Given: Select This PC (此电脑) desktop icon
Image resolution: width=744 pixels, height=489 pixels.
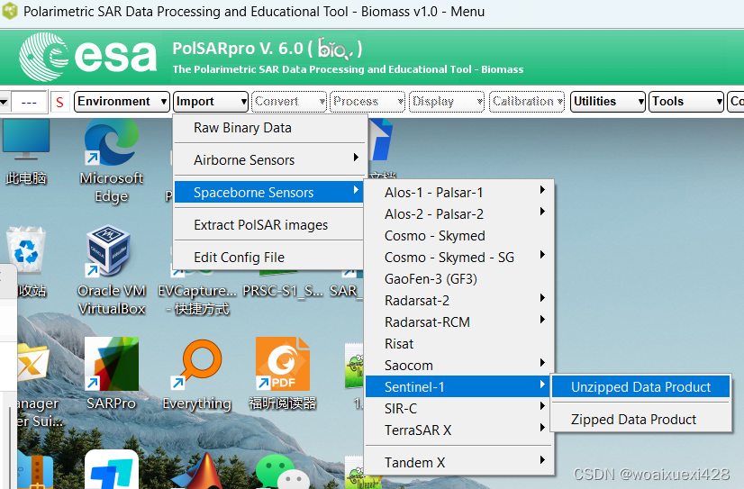Looking at the screenshot, I should coord(26,152).
